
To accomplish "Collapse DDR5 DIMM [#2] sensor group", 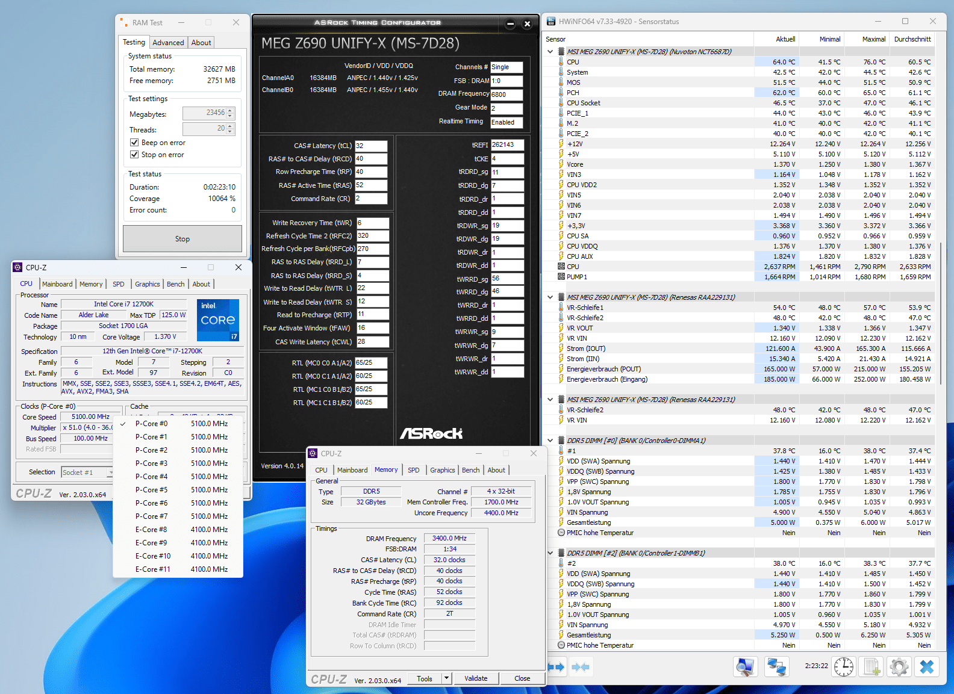I will (550, 553).
